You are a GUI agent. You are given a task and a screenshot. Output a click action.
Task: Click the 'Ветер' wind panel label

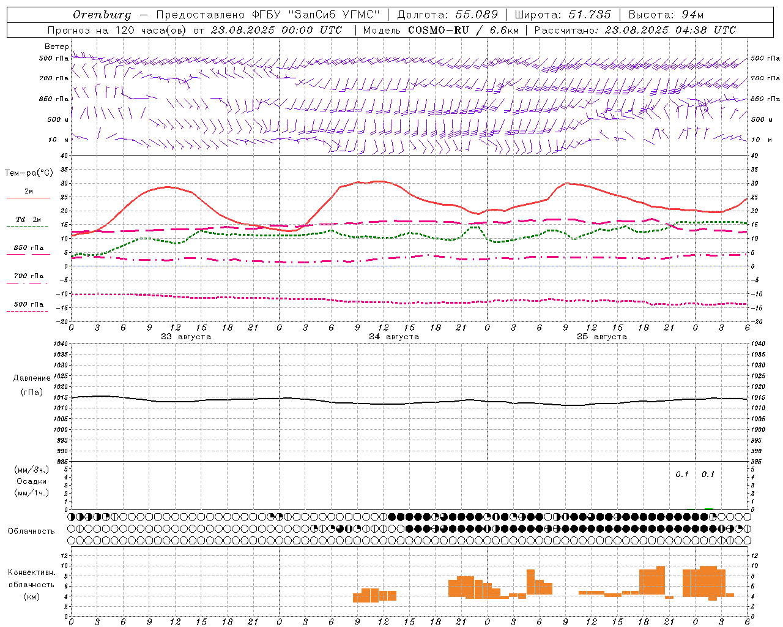(x=57, y=47)
